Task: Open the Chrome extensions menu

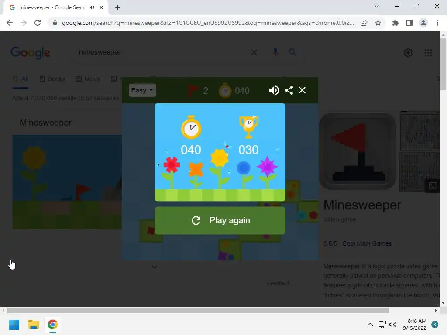Action: (395, 23)
